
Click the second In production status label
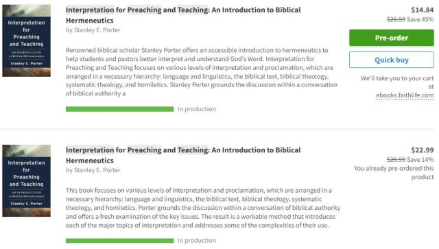(x=197, y=241)
